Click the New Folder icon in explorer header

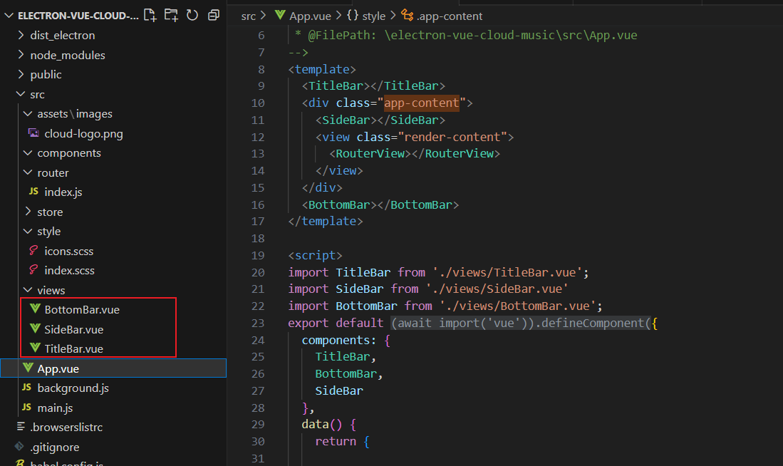171,15
